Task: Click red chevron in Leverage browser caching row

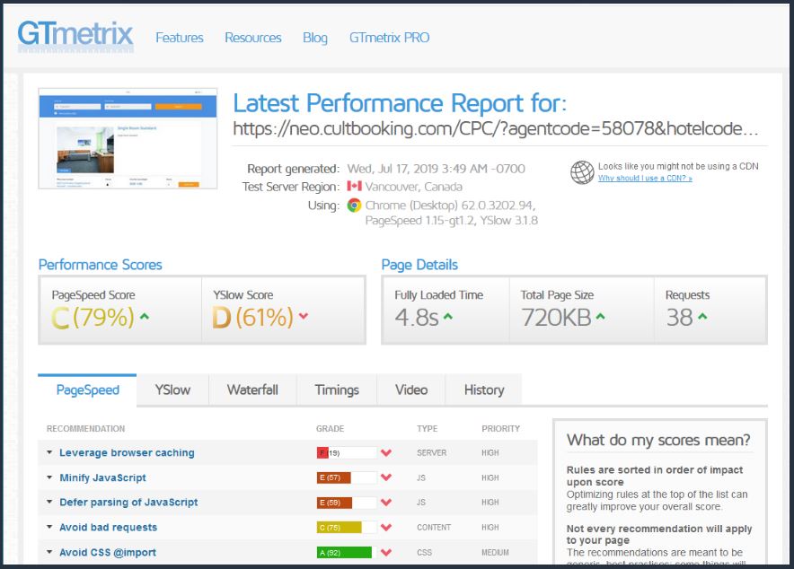Action: tap(386, 452)
